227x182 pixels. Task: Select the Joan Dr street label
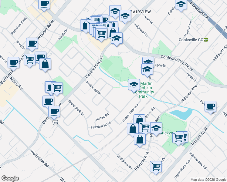tap(148, 19)
